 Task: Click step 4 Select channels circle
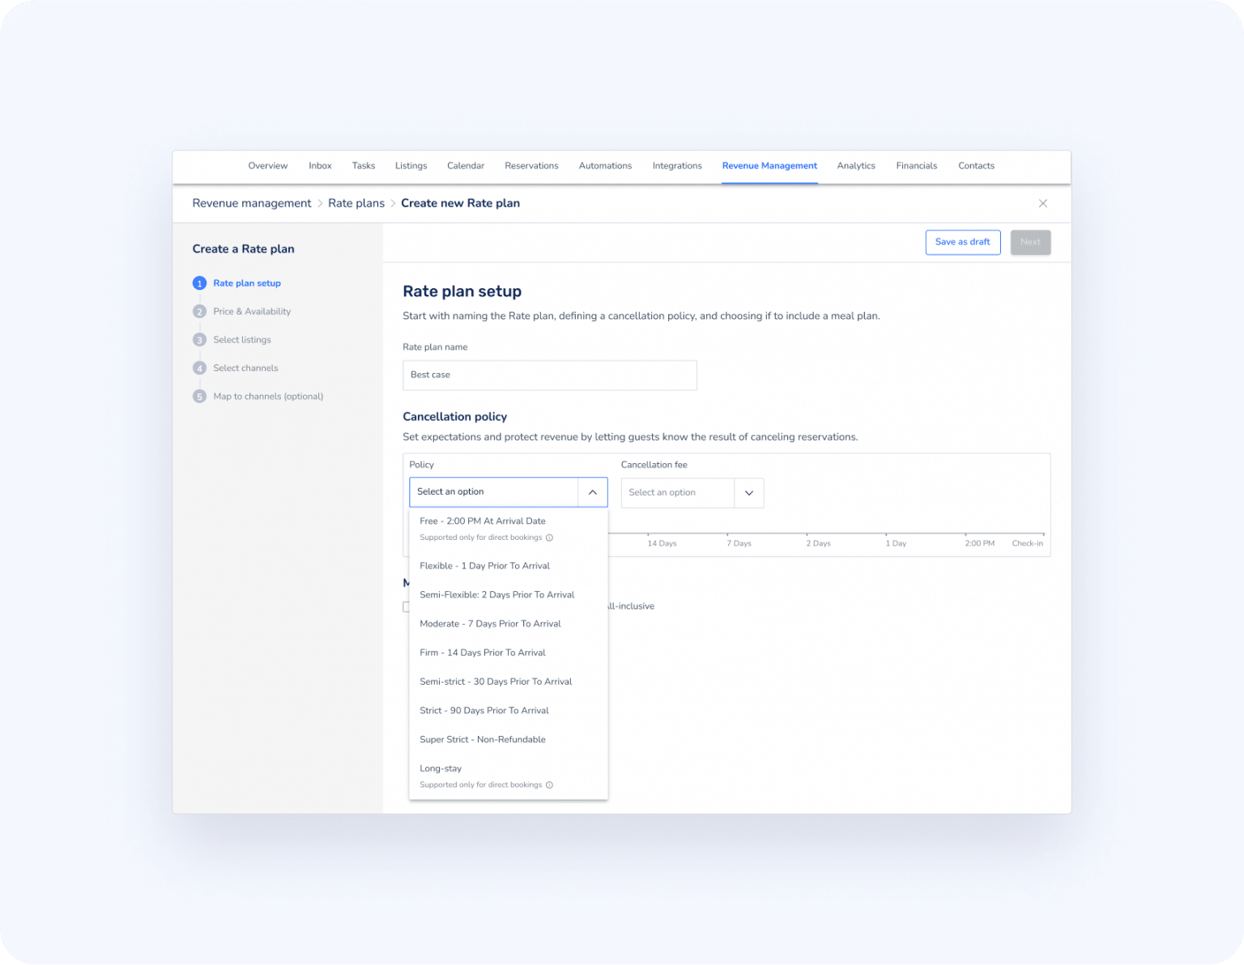pyautogui.click(x=199, y=368)
